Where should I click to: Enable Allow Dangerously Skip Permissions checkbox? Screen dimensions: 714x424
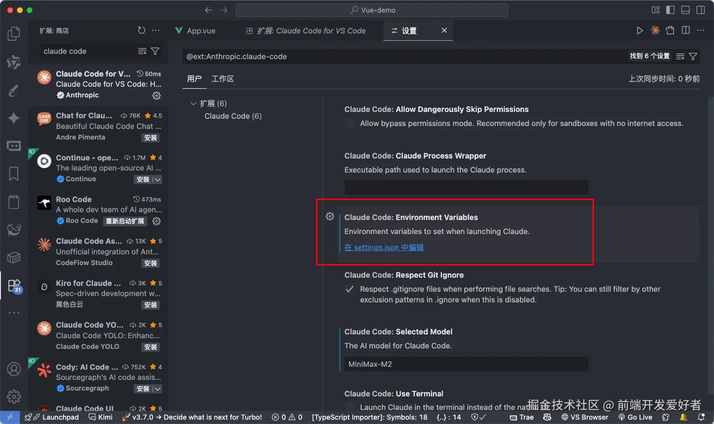point(349,124)
